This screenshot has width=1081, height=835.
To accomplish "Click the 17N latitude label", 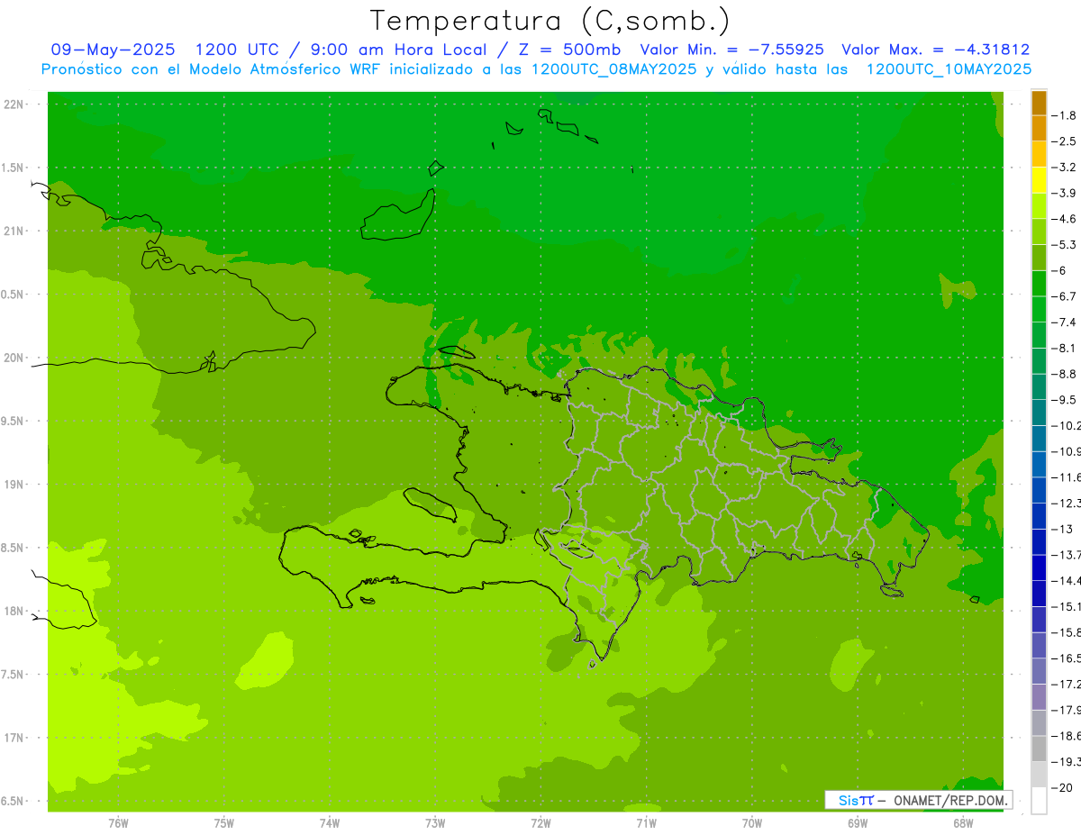I will [x=15, y=738].
